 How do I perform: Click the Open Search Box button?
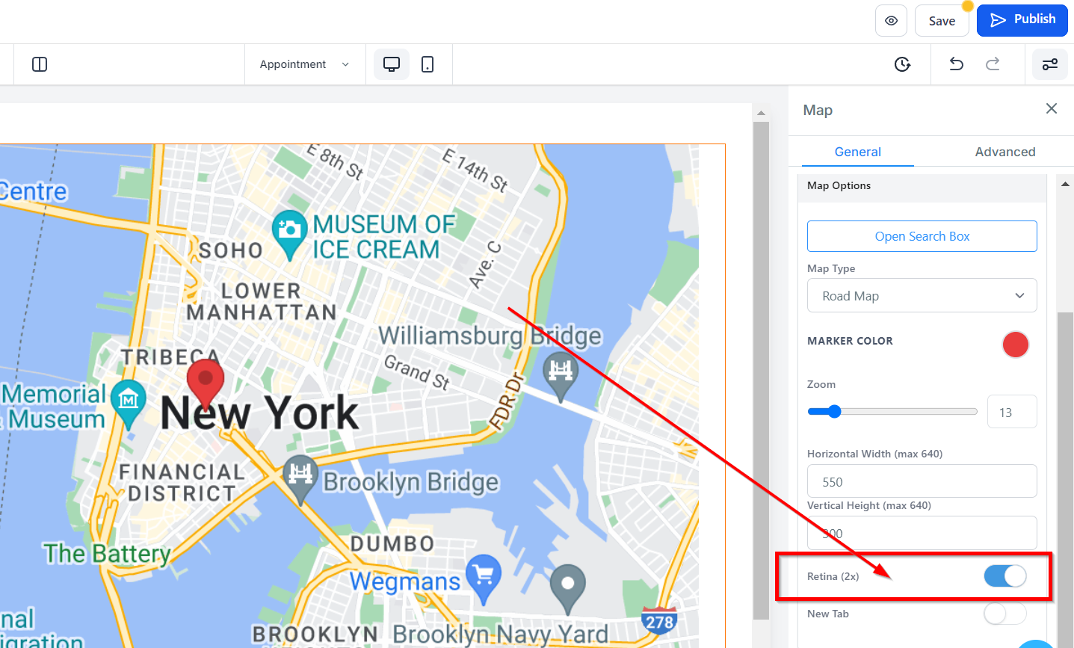pyautogui.click(x=922, y=236)
